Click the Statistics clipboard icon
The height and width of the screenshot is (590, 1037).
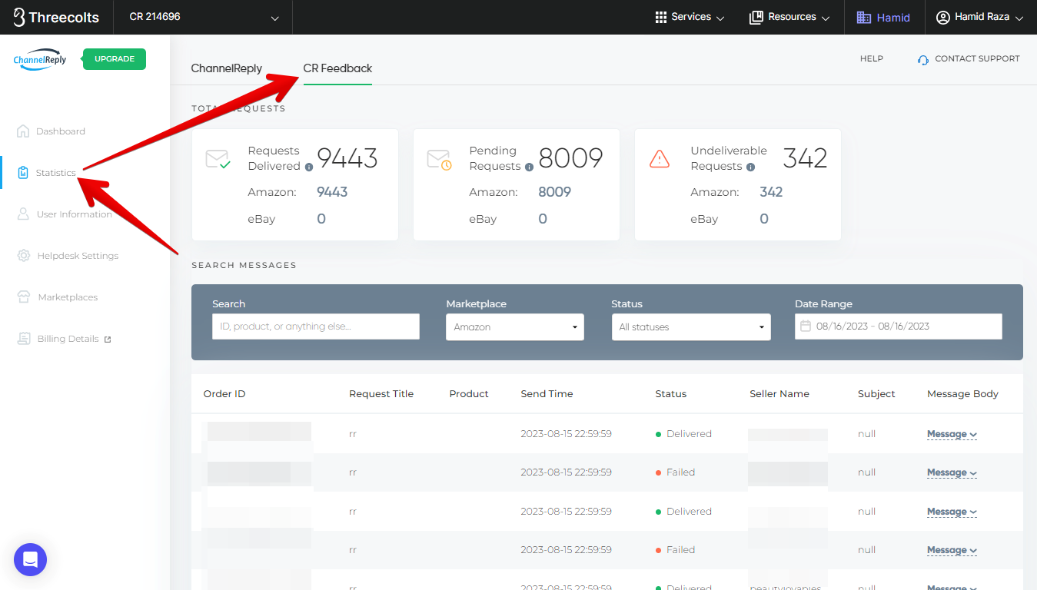click(23, 173)
